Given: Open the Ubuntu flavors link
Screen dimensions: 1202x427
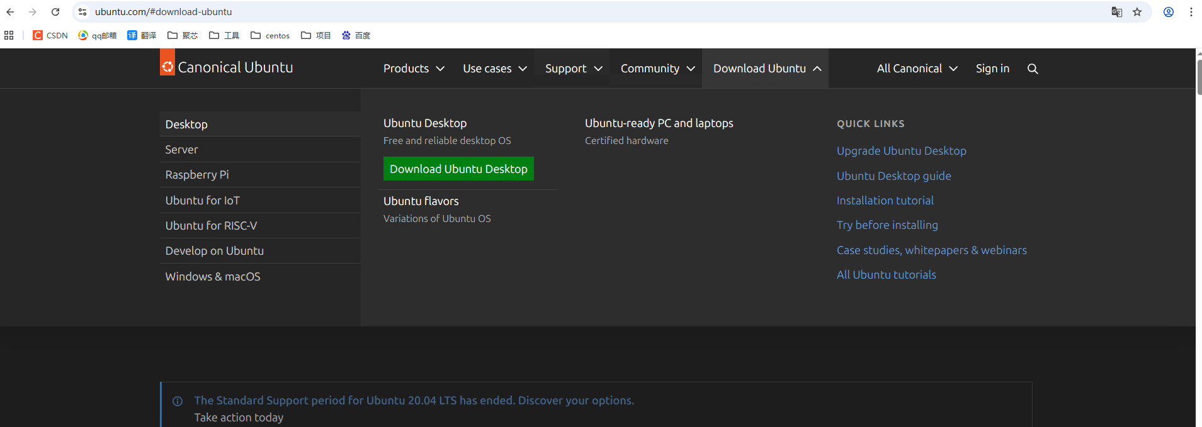Looking at the screenshot, I should click(x=421, y=201).
